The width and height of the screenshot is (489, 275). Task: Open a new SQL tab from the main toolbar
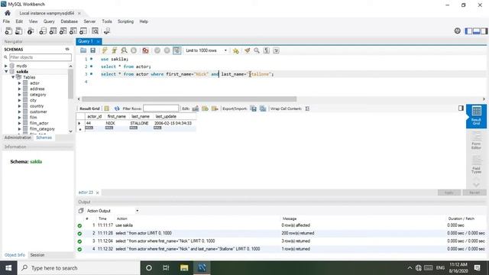point(8,31)
